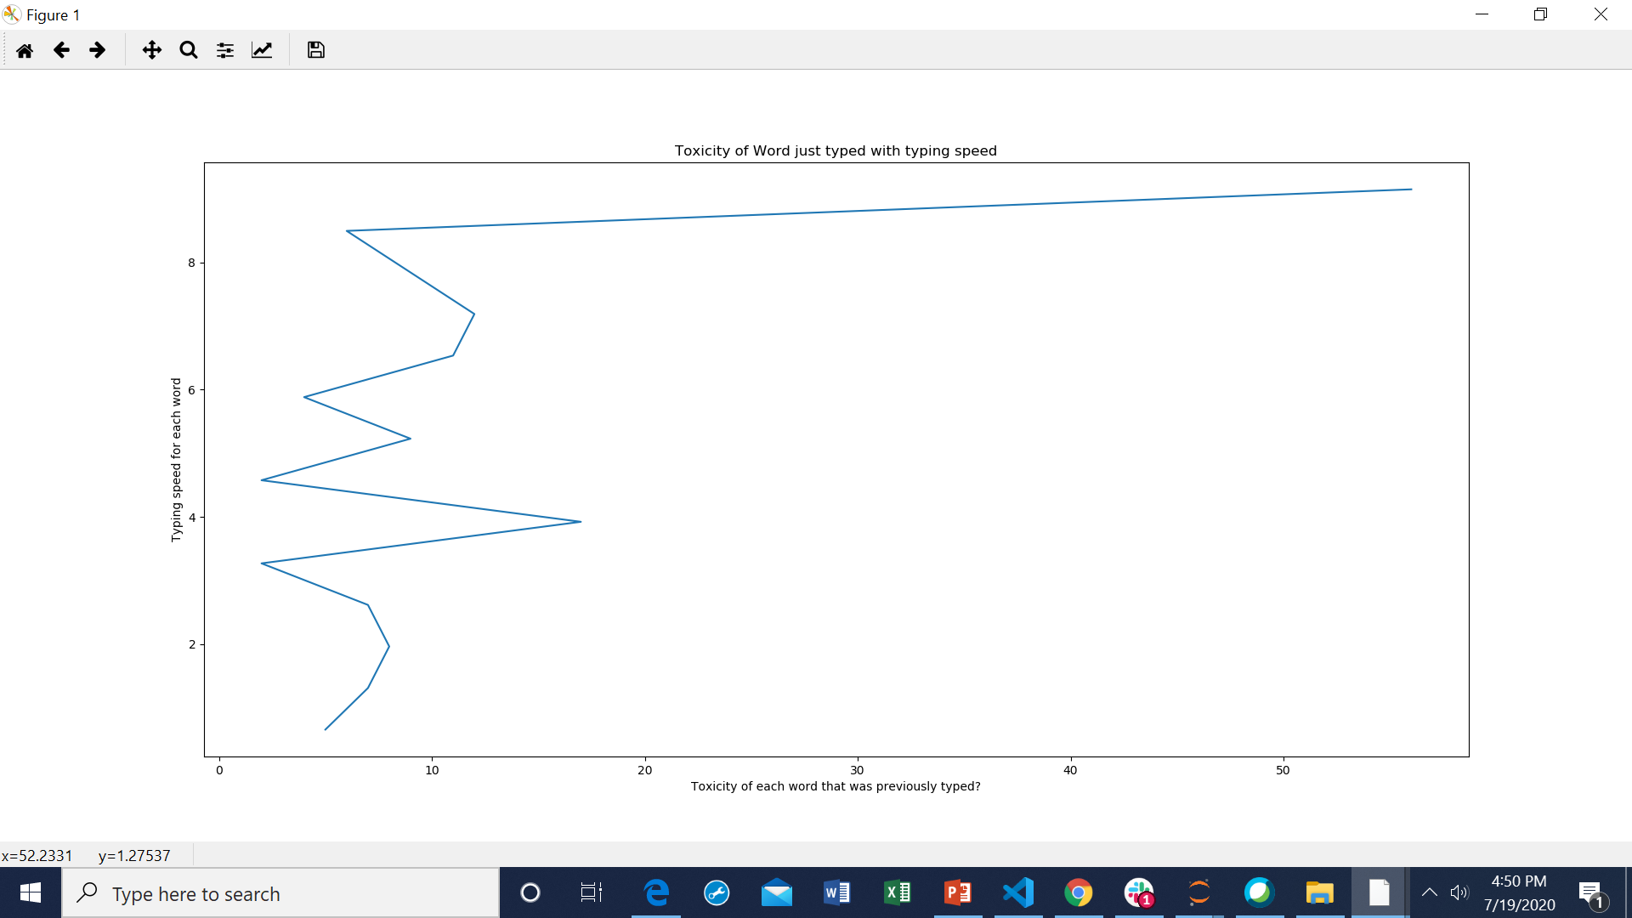Open the volume control in tray
The width and height of the screenshot is (1632, 918).
pos(1459,892)
